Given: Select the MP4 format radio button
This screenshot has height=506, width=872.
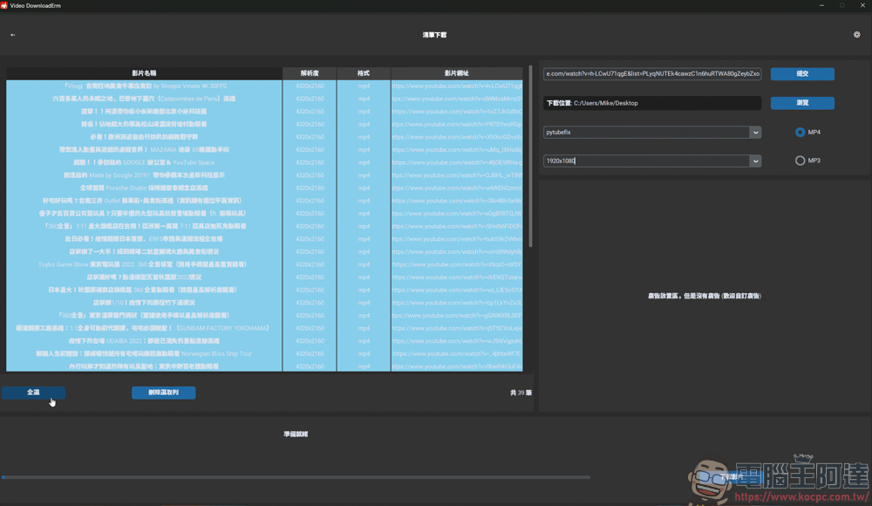Looking at the screenshot, I should coord(800,132).
